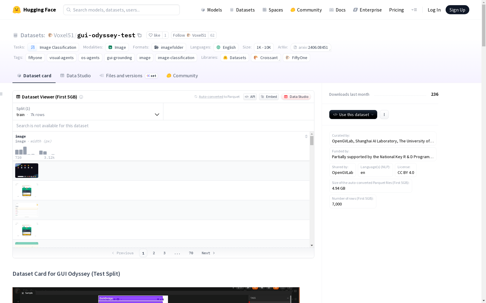
Task: Click the Sign Up button
Action: 457,10
